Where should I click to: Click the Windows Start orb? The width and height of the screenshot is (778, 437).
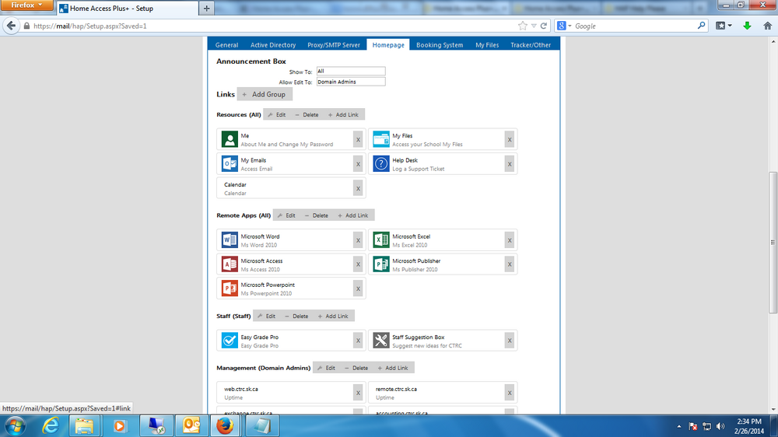coord(16,426)
